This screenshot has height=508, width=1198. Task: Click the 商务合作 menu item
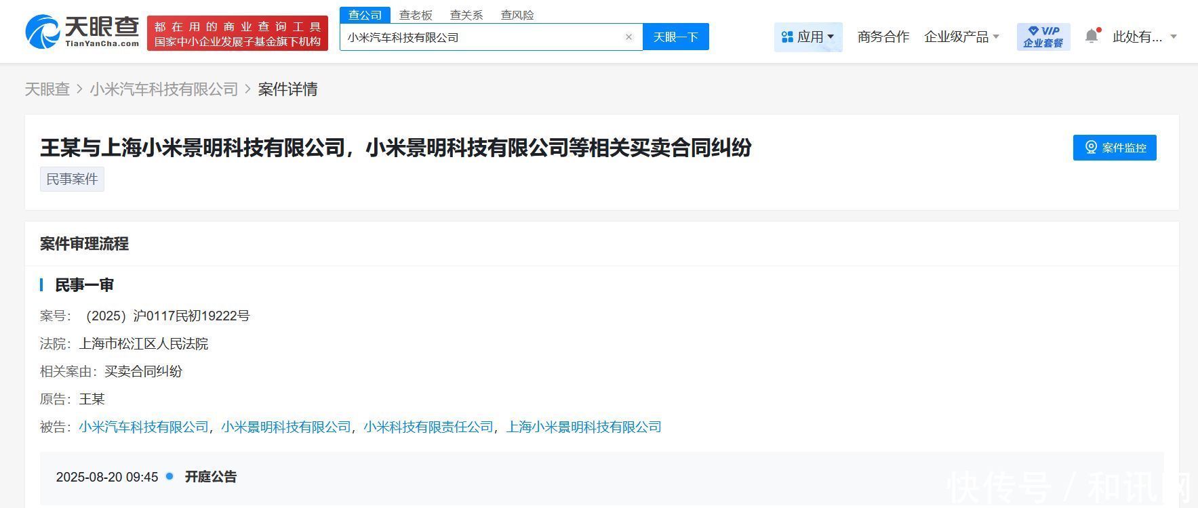coord(883,37)
